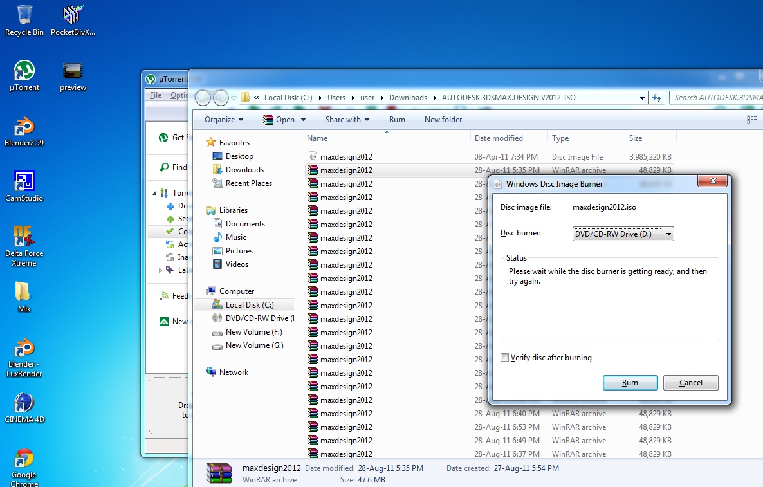Sort by the Type column header

586,138
